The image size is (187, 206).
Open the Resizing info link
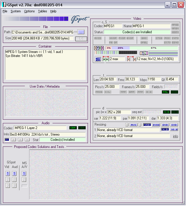coord(175,136)
